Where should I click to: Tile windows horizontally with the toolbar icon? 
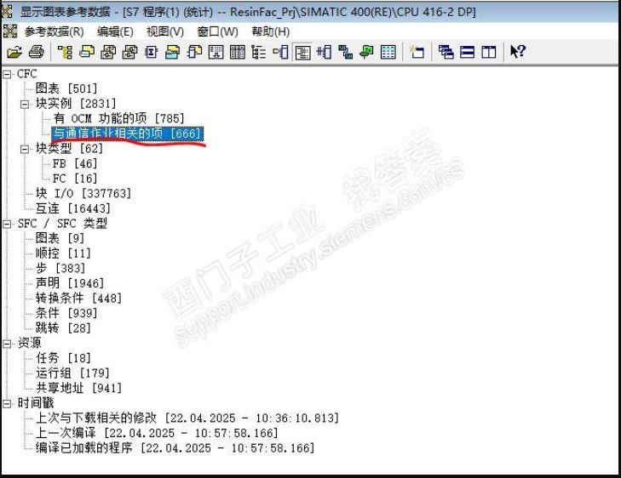(x=468, y=52)
